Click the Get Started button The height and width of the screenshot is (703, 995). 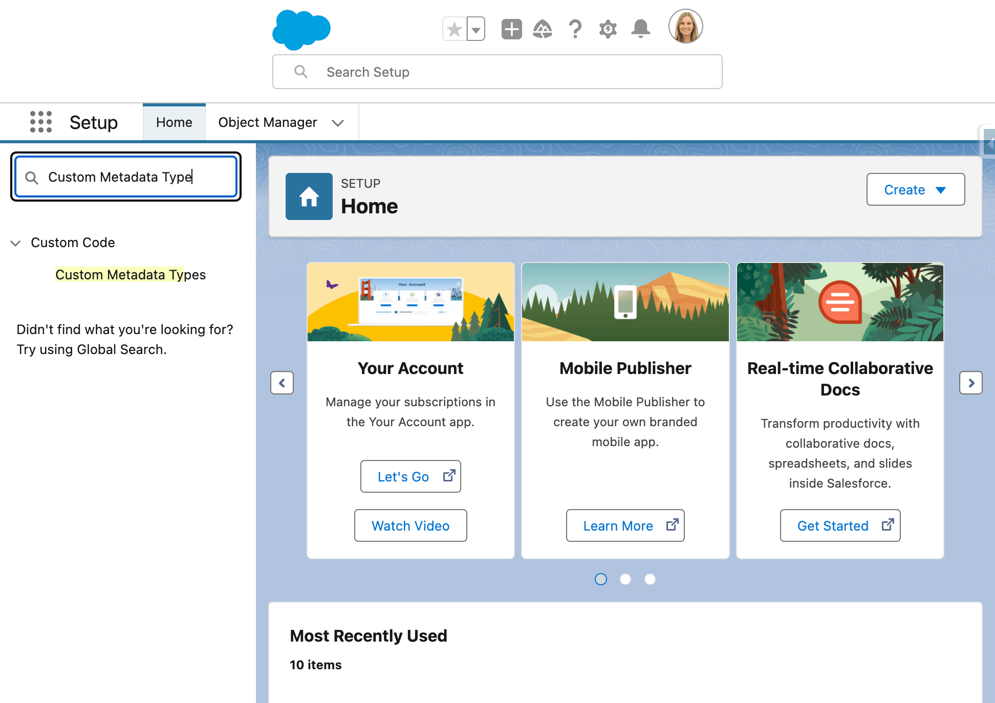click(x=840, y=525)
